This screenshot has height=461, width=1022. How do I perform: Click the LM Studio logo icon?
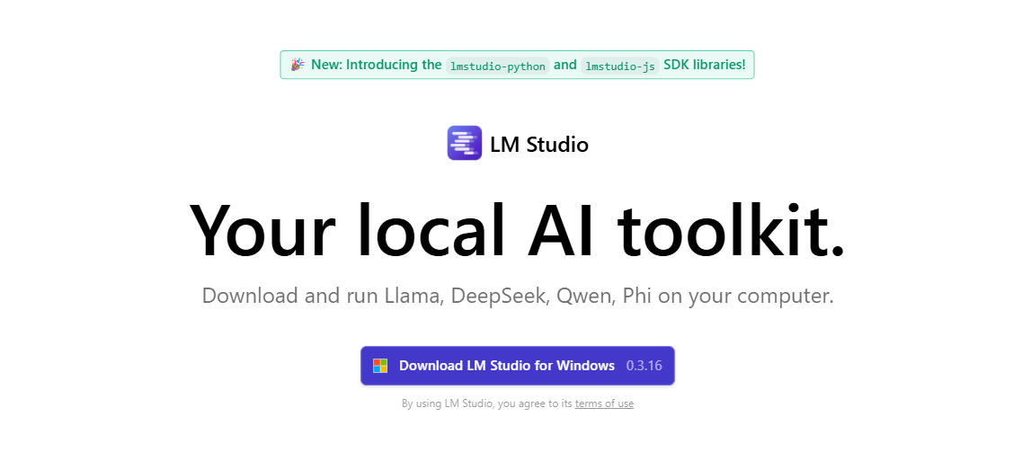[464, 143]
